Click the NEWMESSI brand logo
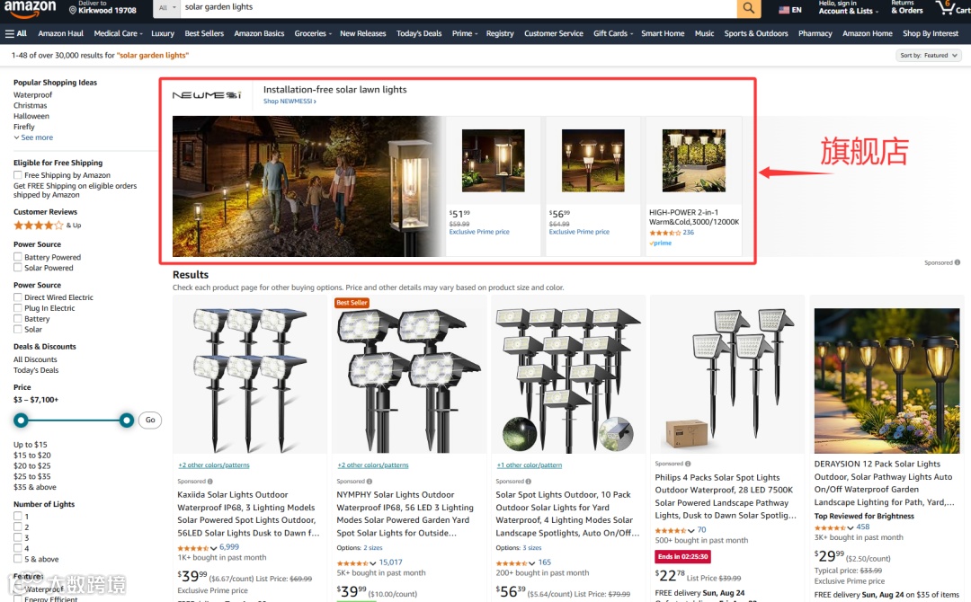Image resolution: width=971 pixels, height=602 pixels. (207, 94)
